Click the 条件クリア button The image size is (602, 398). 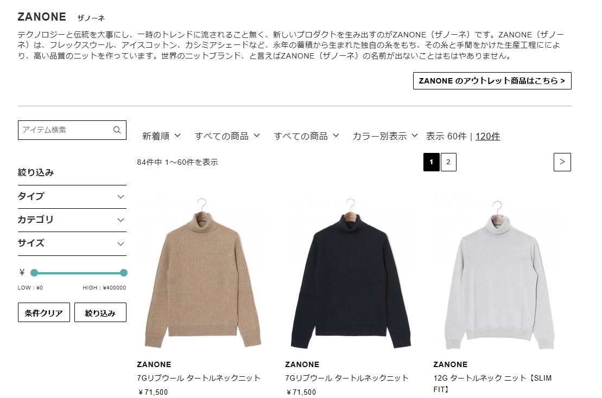[44, 312]
